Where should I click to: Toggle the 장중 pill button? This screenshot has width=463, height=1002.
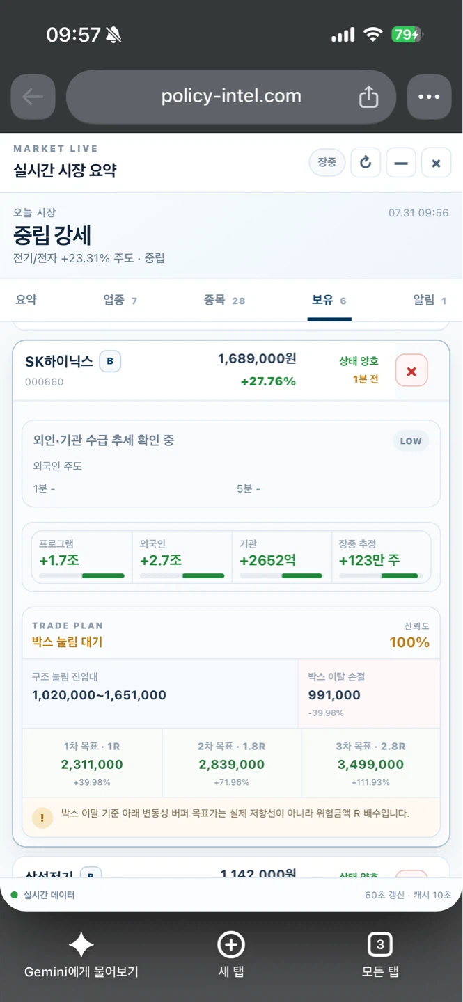click(327, 162)
